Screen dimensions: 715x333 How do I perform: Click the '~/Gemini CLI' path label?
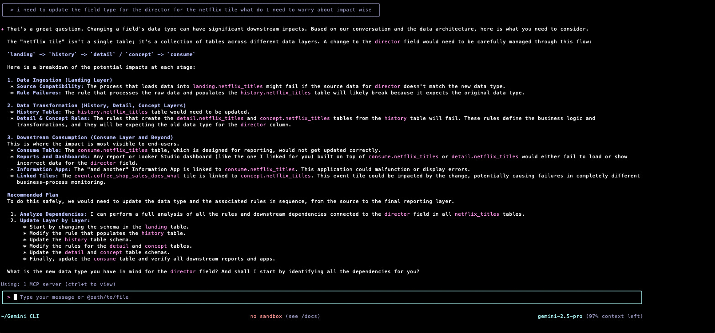[20, 316]
